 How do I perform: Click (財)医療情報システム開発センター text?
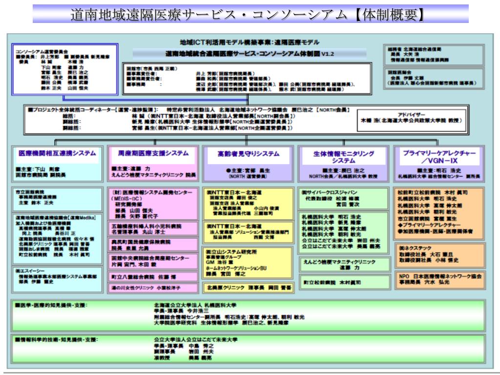coord(152,192)
